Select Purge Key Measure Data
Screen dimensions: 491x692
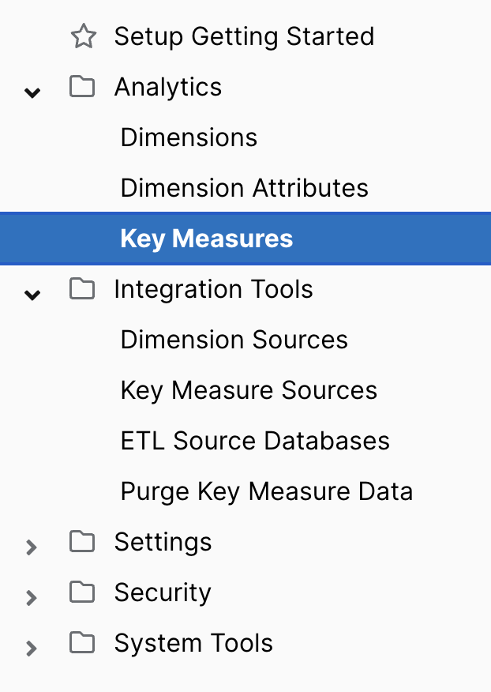pos(266,491)
